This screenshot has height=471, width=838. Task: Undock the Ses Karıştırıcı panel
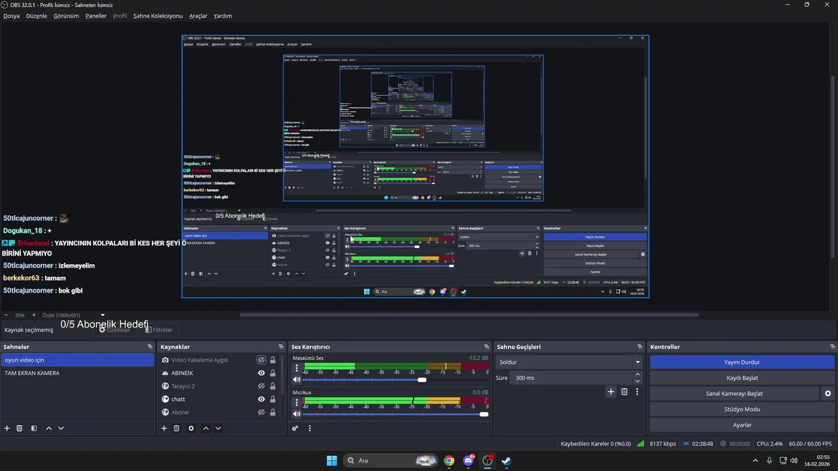(486, 347)
